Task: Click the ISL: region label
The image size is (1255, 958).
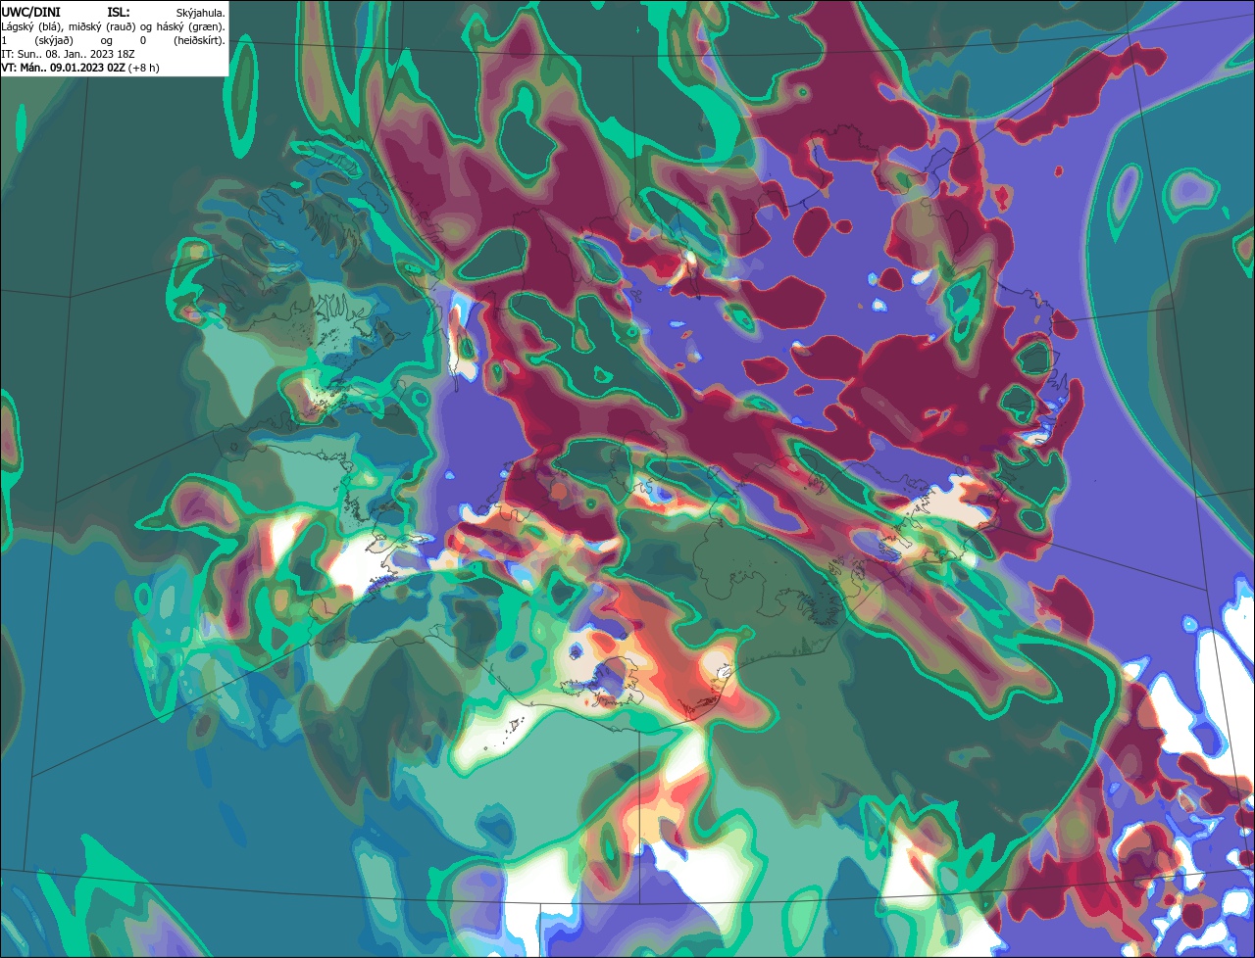Action: pos(118,12)
